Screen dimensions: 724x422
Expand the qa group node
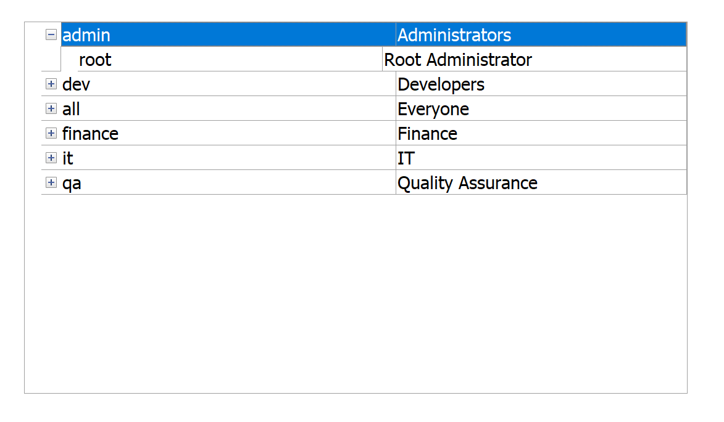[x=51, y=183]
